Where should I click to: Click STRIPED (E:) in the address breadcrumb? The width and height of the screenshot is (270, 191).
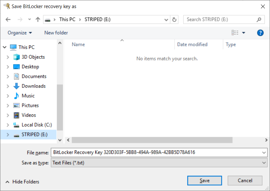click(98, 19)
